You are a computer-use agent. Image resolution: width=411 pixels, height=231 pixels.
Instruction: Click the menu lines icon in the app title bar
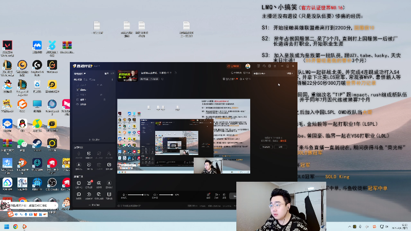coord(275,66)
